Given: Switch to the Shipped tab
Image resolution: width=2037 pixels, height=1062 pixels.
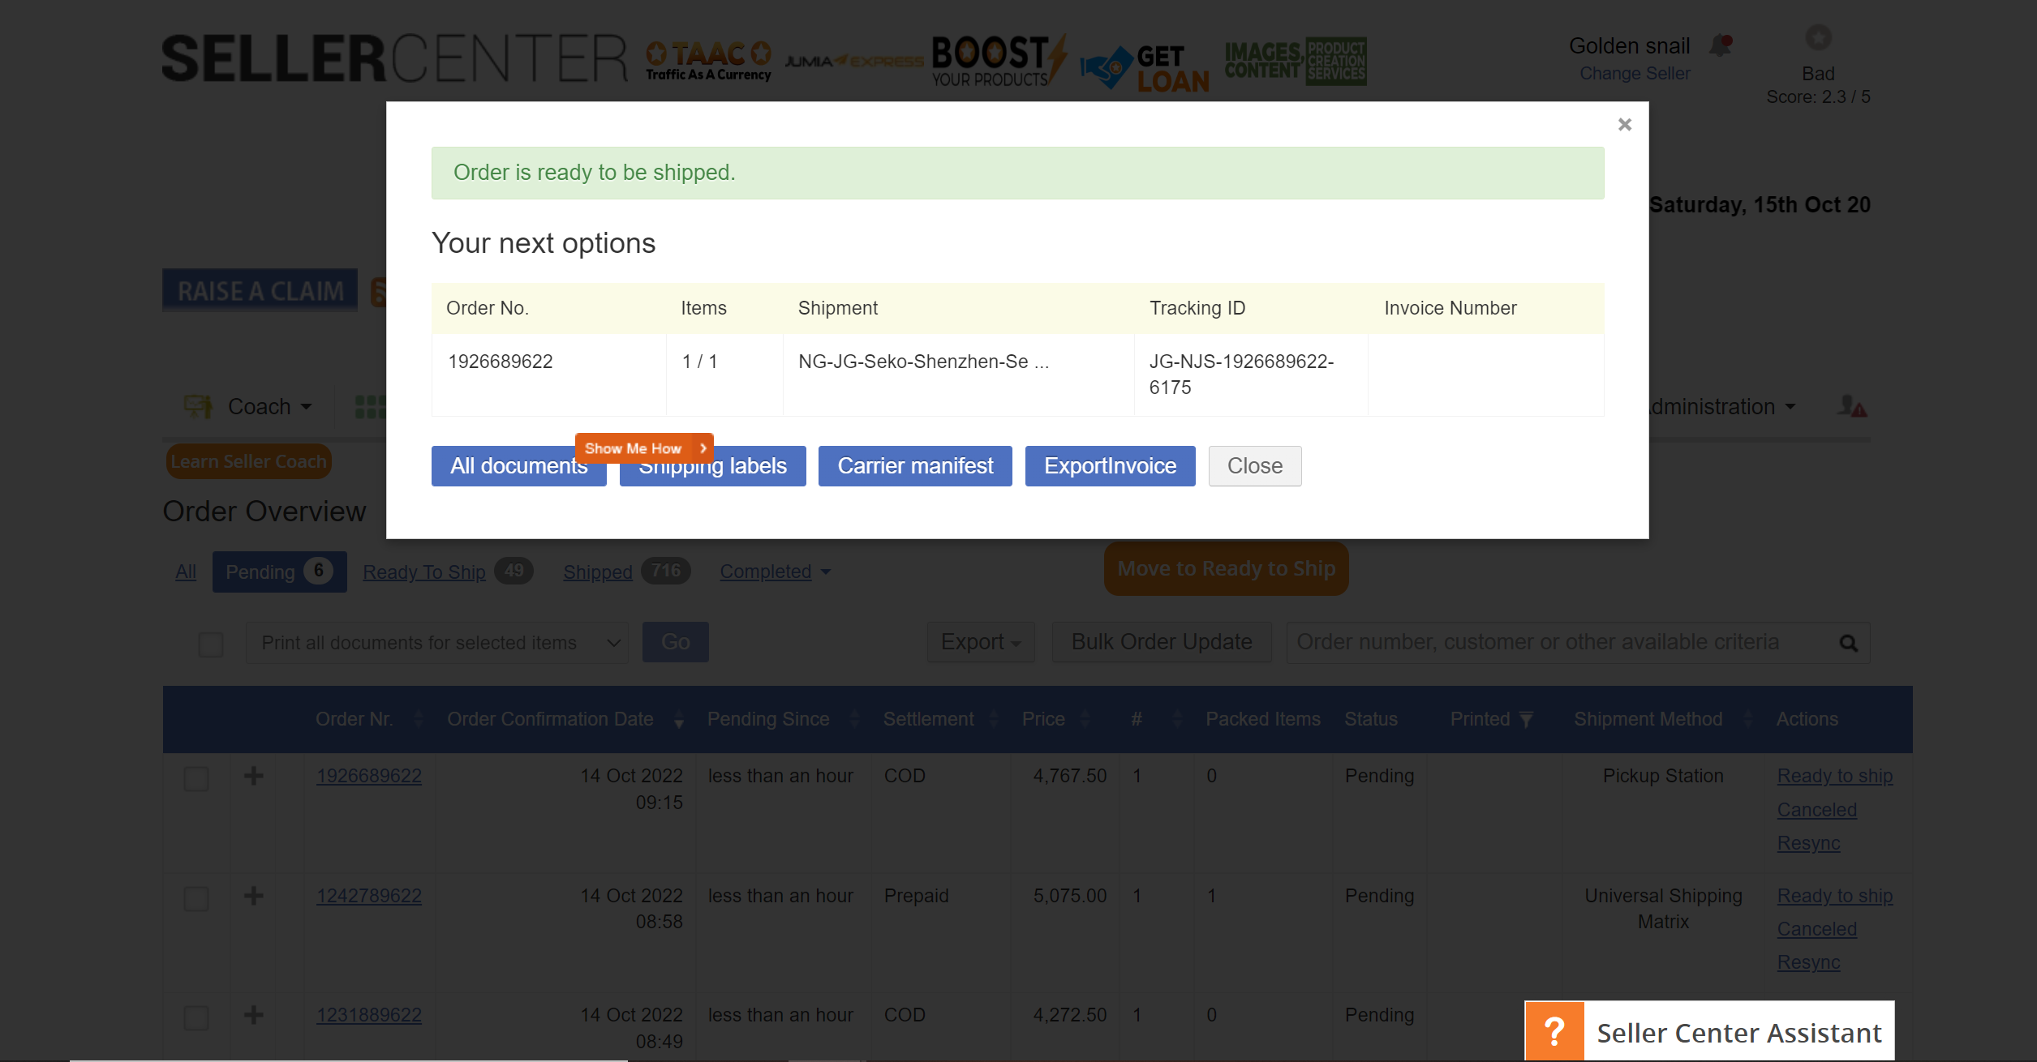Looking at the screenshot, I should point(597,572).
